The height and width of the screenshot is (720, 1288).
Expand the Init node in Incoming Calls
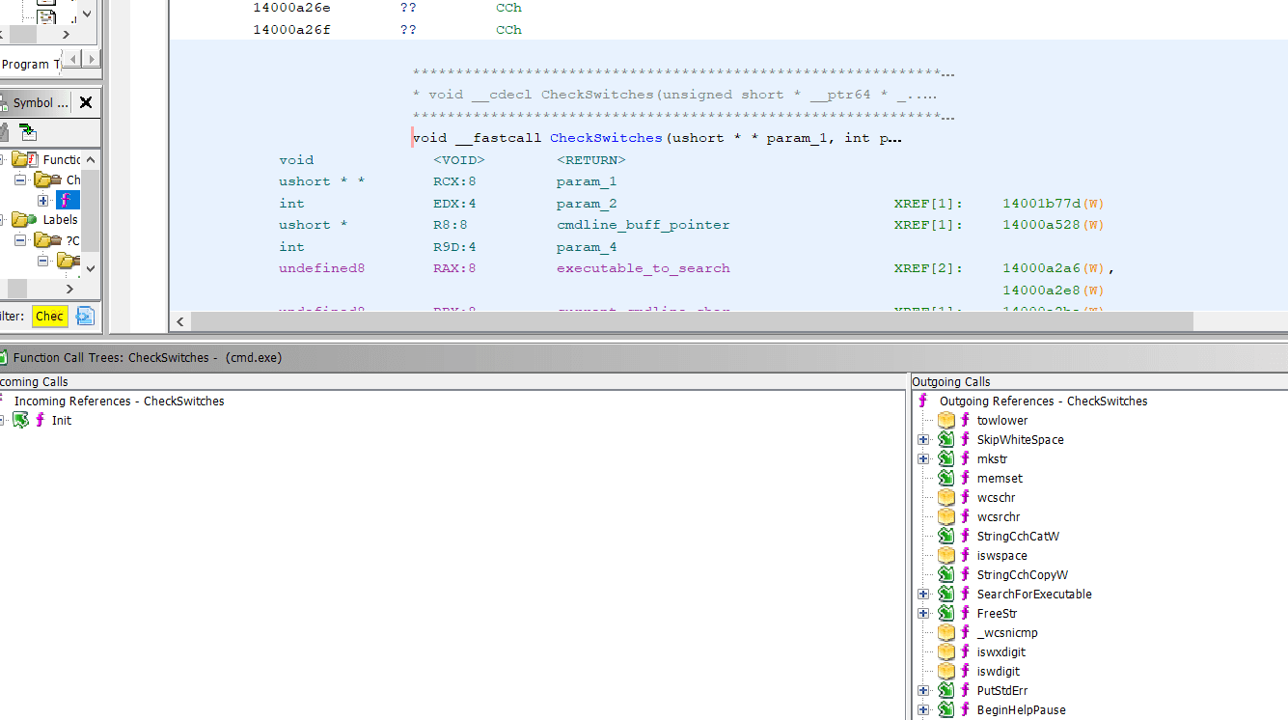[x=3, y=421]
